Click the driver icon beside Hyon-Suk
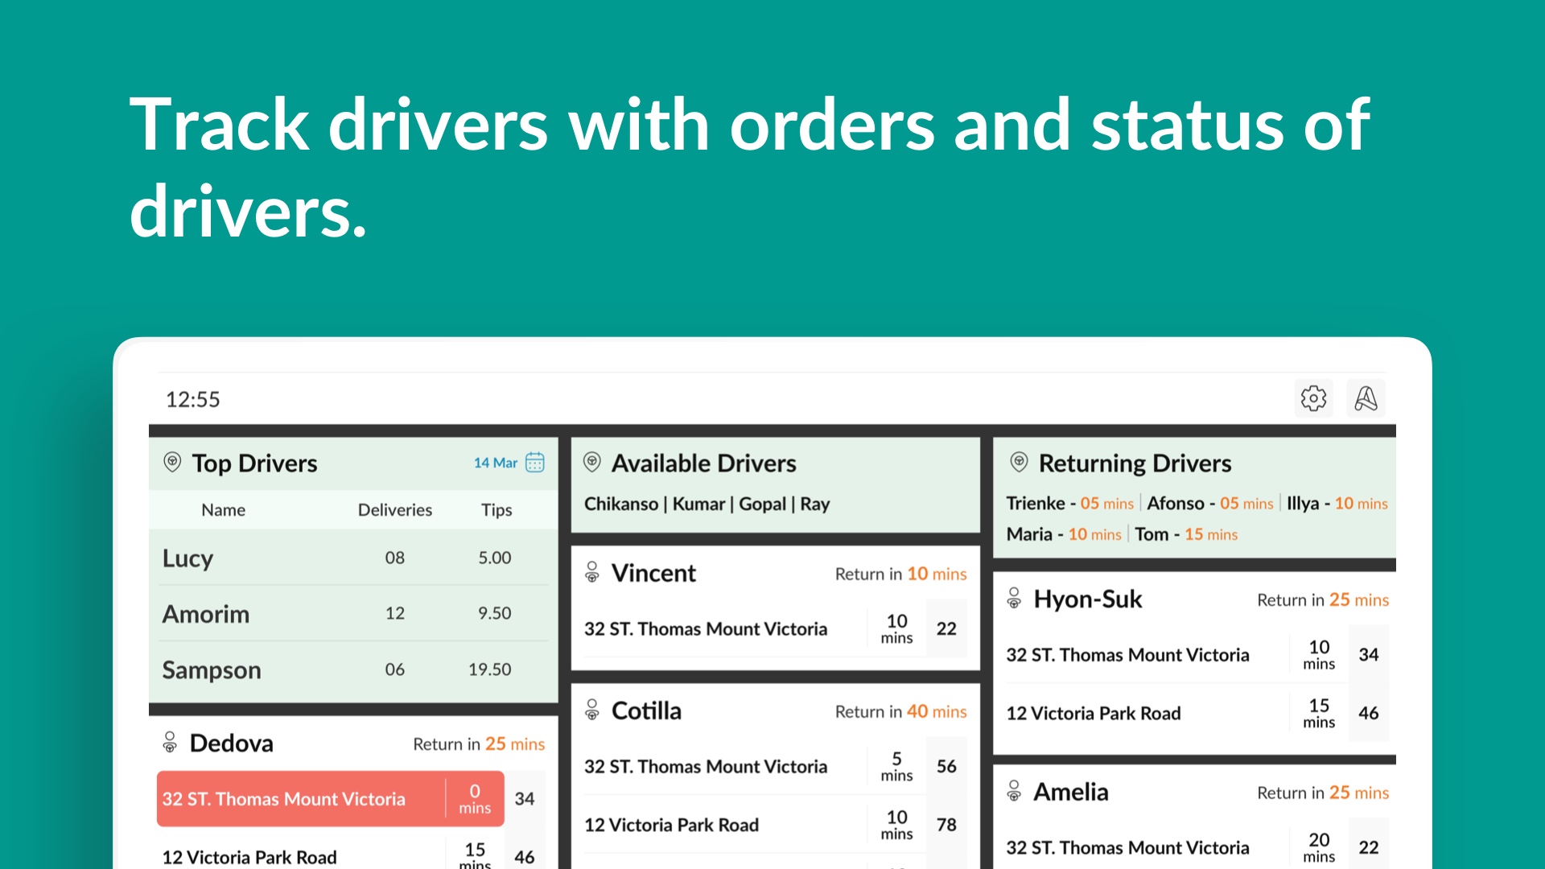Viewport: 1545px width, 869px height. coord(1015,599)
